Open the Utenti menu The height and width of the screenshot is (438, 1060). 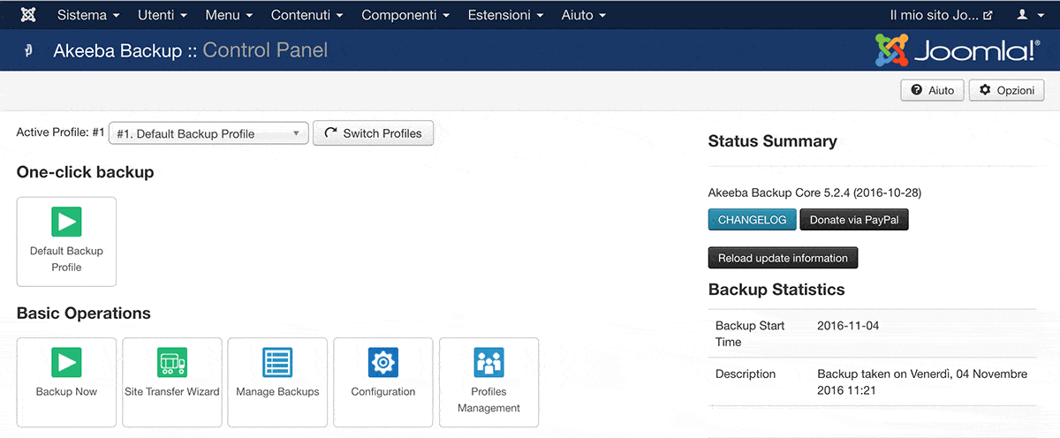[x=163, y=15]
